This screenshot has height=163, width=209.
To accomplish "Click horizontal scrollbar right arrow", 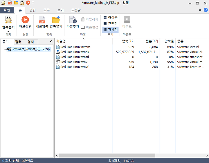I will point(207,155).
